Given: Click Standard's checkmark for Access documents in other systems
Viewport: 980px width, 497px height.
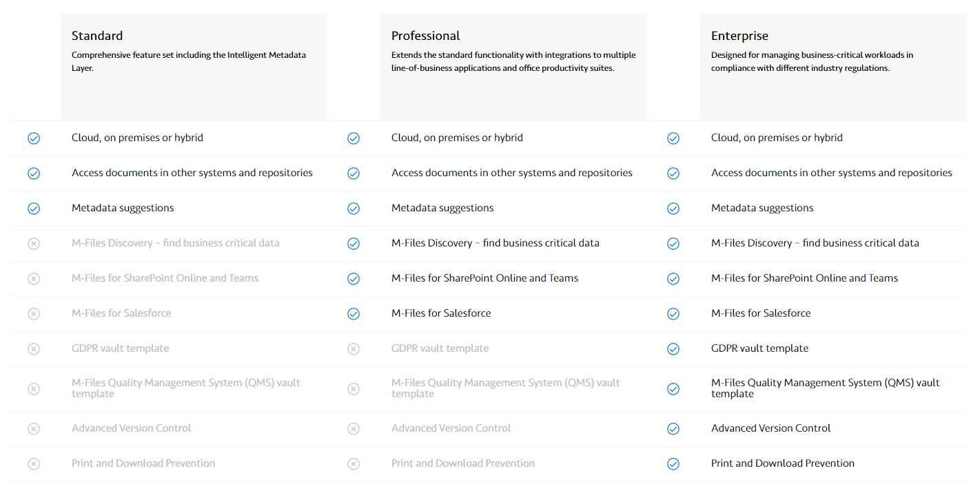Looking at the screenshot, I should pos(34,173).
